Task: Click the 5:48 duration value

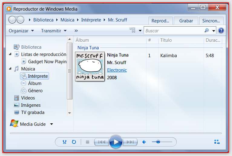Action: pos(210,55)
